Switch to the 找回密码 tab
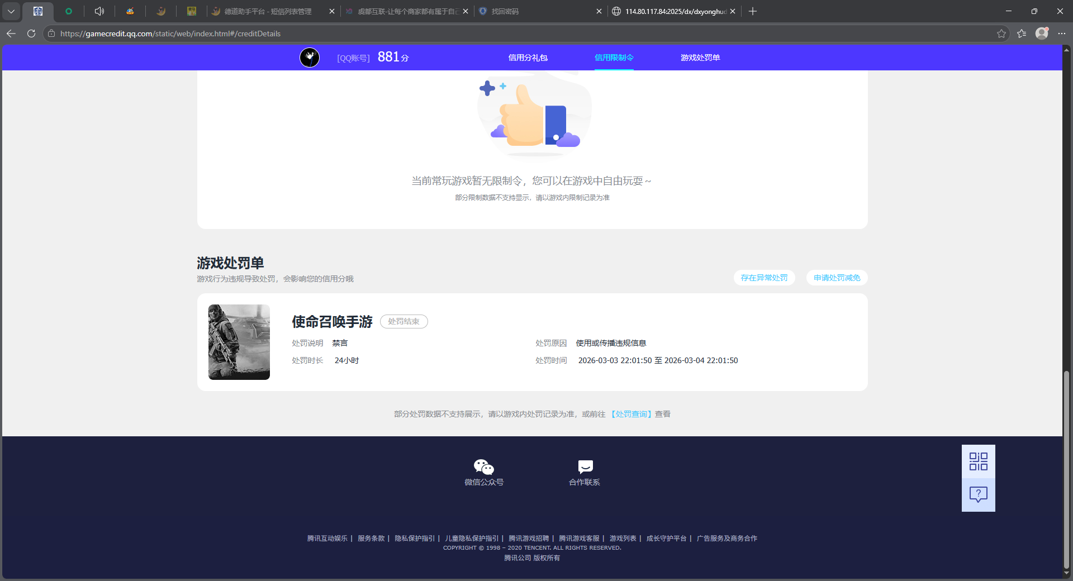Image resolution: width=1073 pixels, height=581 pixels. [x=536, y=11]
